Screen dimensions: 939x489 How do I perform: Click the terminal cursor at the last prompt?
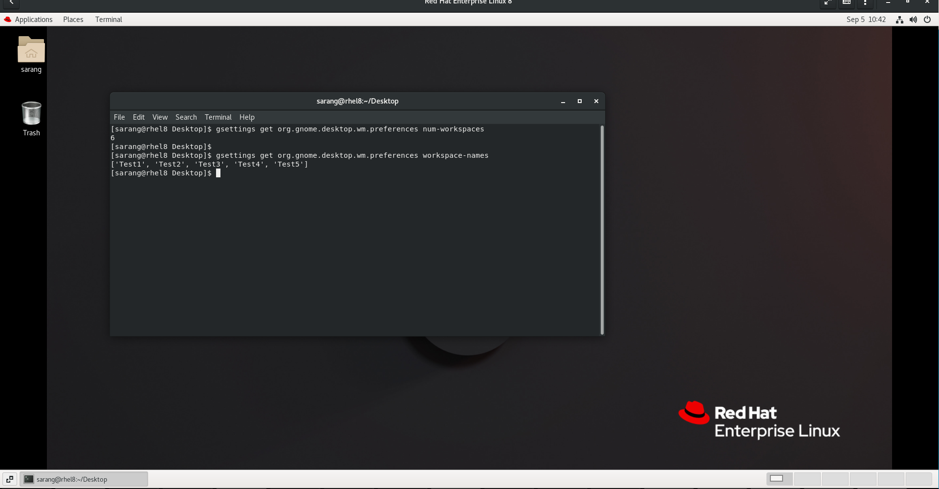[x=218, y=173]
